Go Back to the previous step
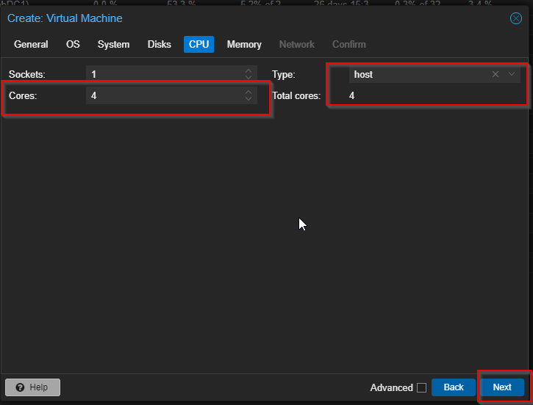 point(453,387)
